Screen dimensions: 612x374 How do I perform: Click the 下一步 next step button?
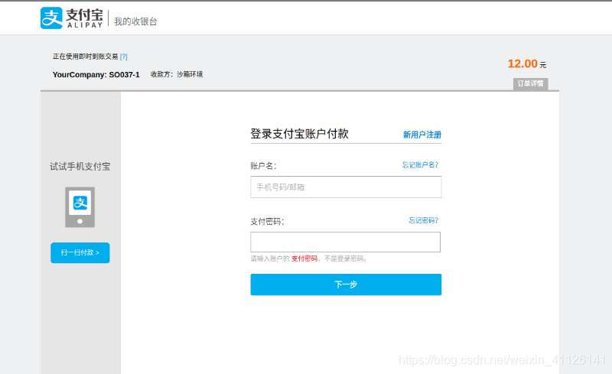[346, 285]
